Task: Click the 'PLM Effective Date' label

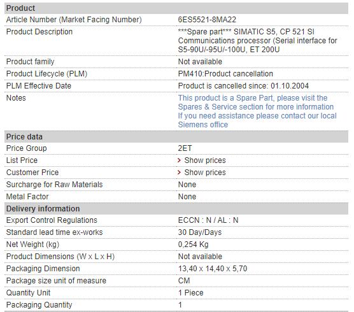Action: pyautogui.click(x=39, y=86)
